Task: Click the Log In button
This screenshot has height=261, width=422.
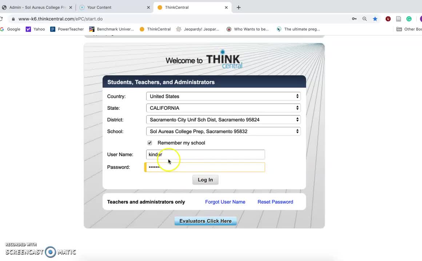Action: 205,180
